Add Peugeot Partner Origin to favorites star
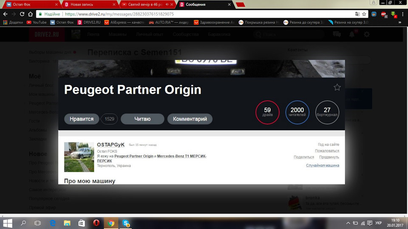The width and height of the screenshot is (408, 229). 337,87
